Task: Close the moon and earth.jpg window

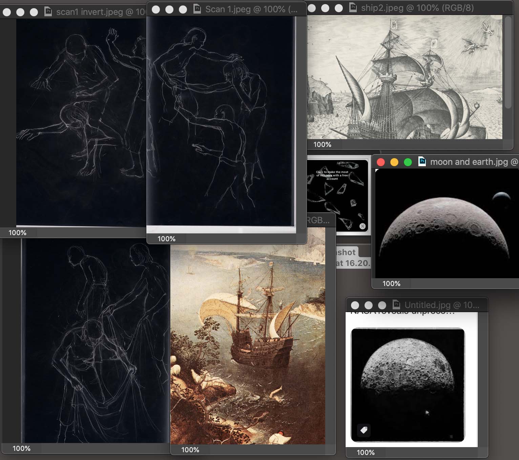Action: tap(381, 162)
